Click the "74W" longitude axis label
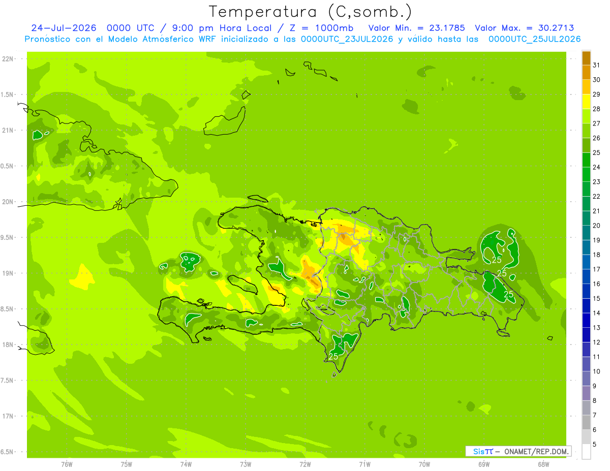The image size is (610, 471). coord(186,464)
